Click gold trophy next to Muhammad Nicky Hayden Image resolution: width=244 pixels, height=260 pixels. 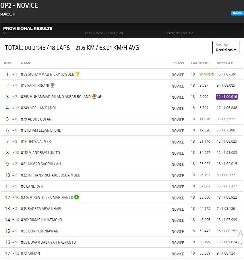[x=78, y=74]
